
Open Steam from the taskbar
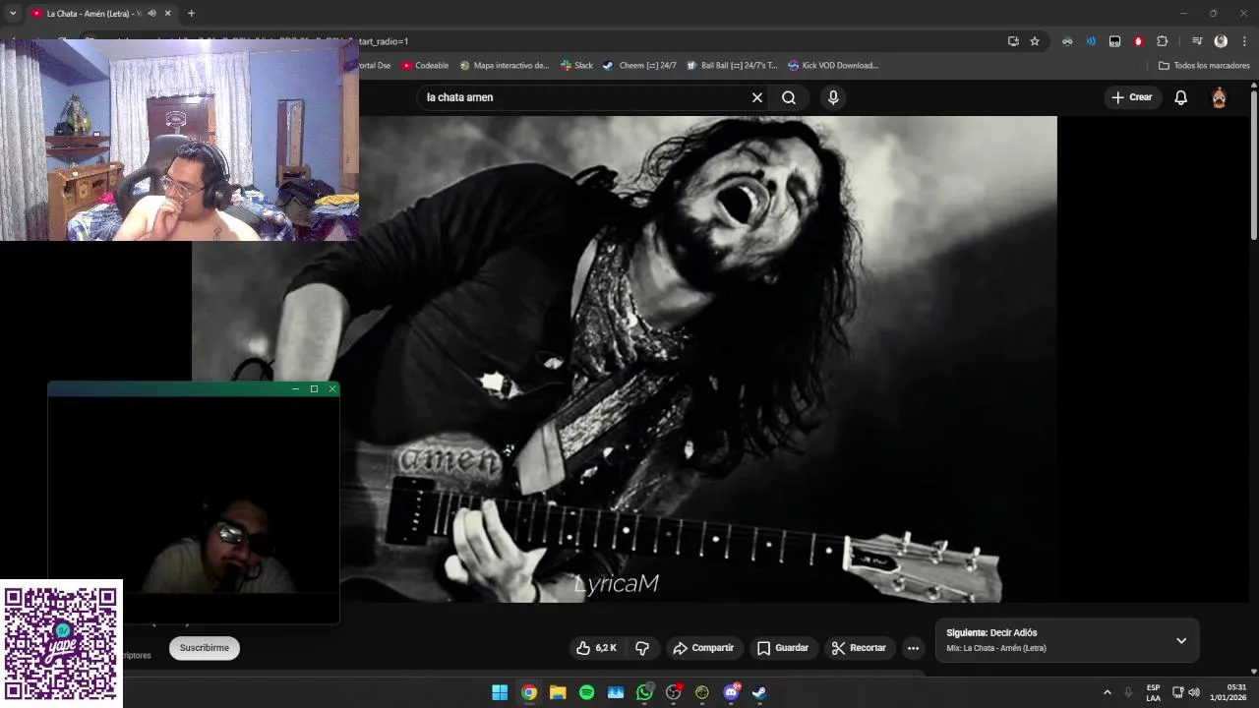pos(759,692)
